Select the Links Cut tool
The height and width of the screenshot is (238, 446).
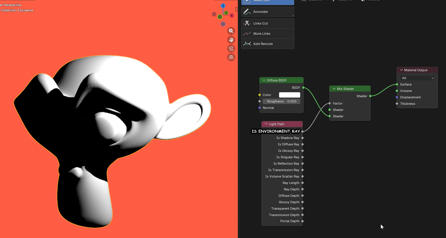click(267, 23)
